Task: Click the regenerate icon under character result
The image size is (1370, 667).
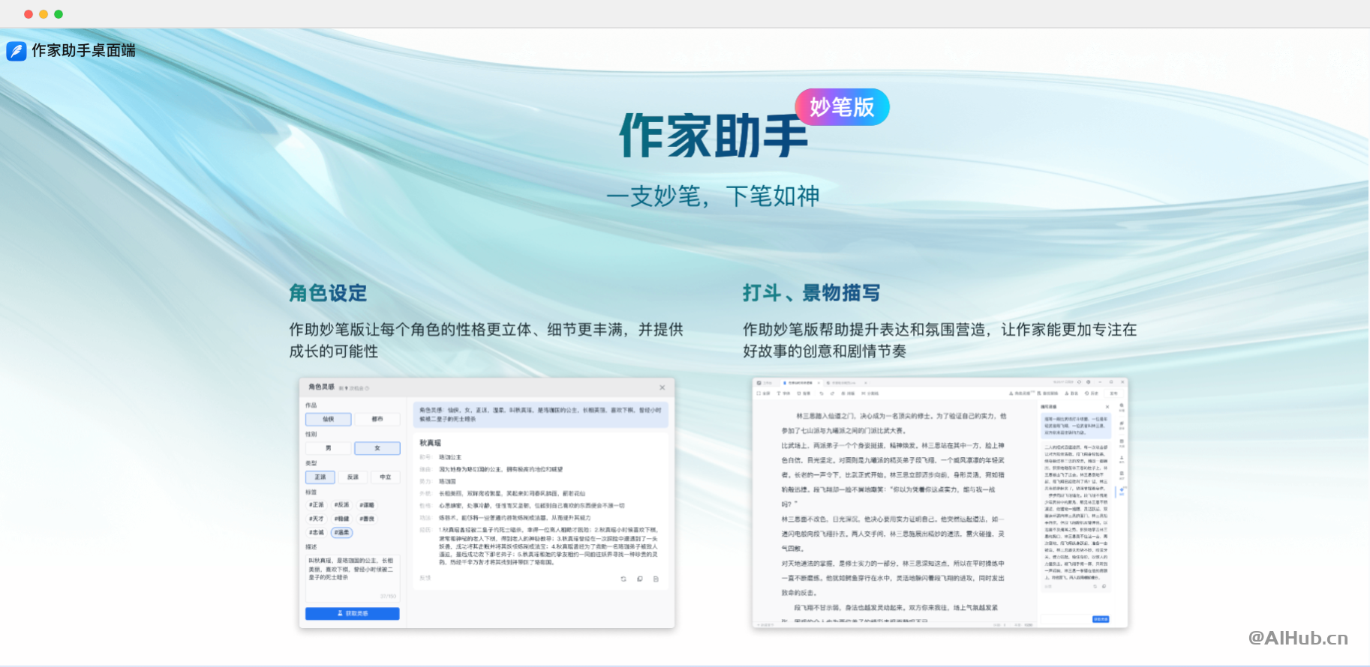Action: pos(623,579)
